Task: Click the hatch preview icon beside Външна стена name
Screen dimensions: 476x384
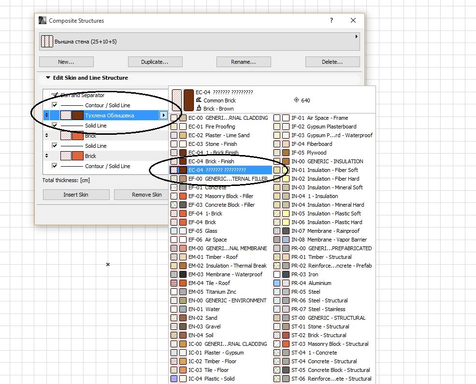Action: pyautogui.click(x=47, y=42)
